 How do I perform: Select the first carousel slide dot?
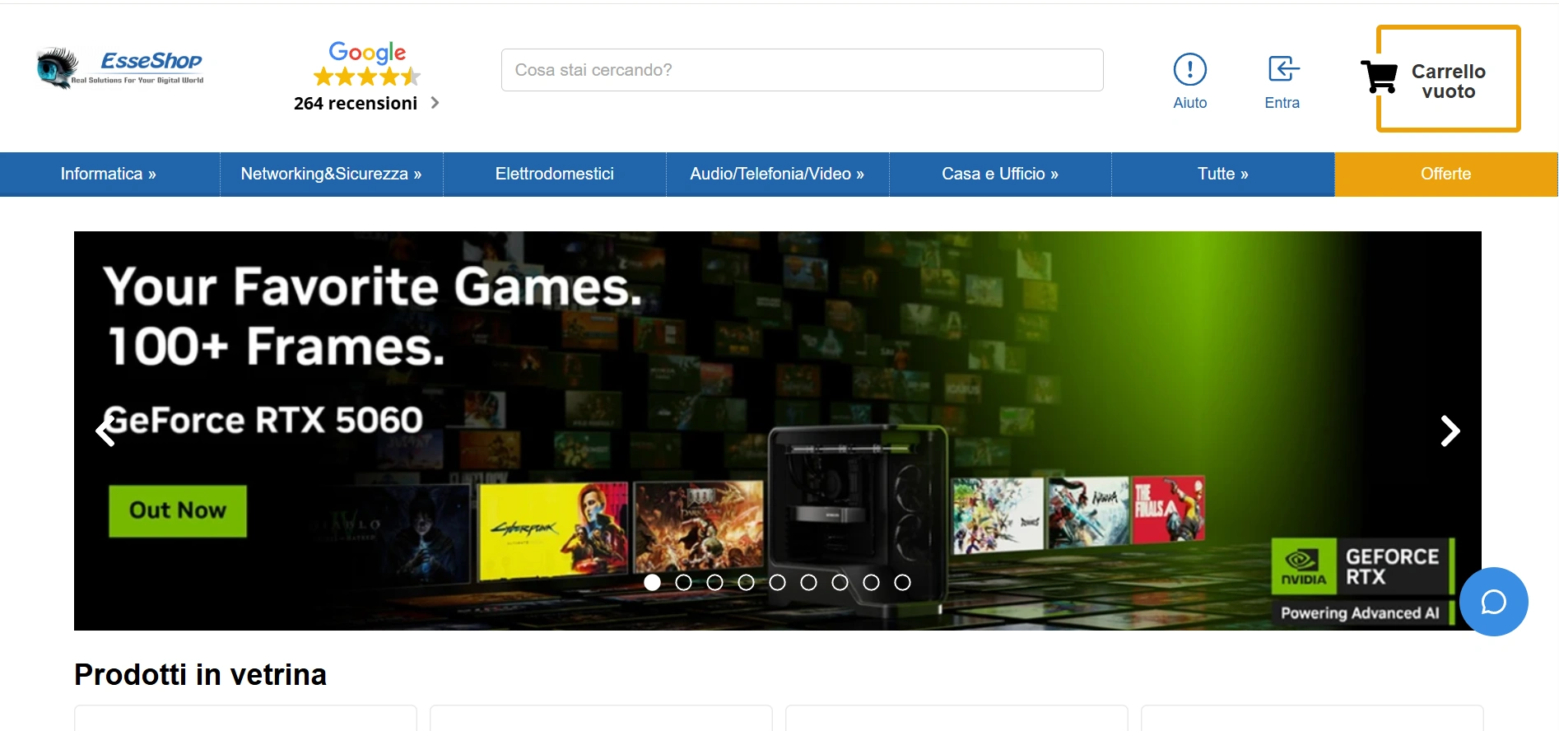(653, 583)
